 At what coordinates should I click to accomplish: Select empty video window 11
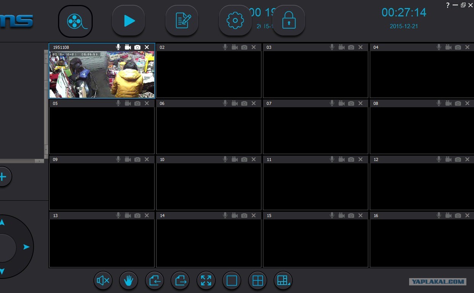[x=316, y=187]
